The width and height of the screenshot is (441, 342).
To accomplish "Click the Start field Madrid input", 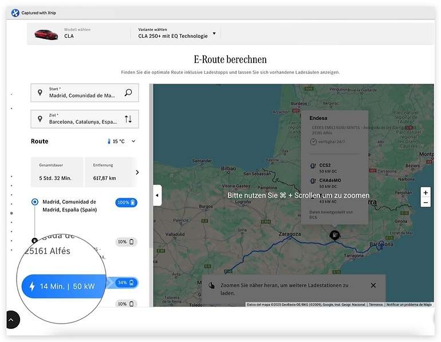I will (x=85, y=93).
